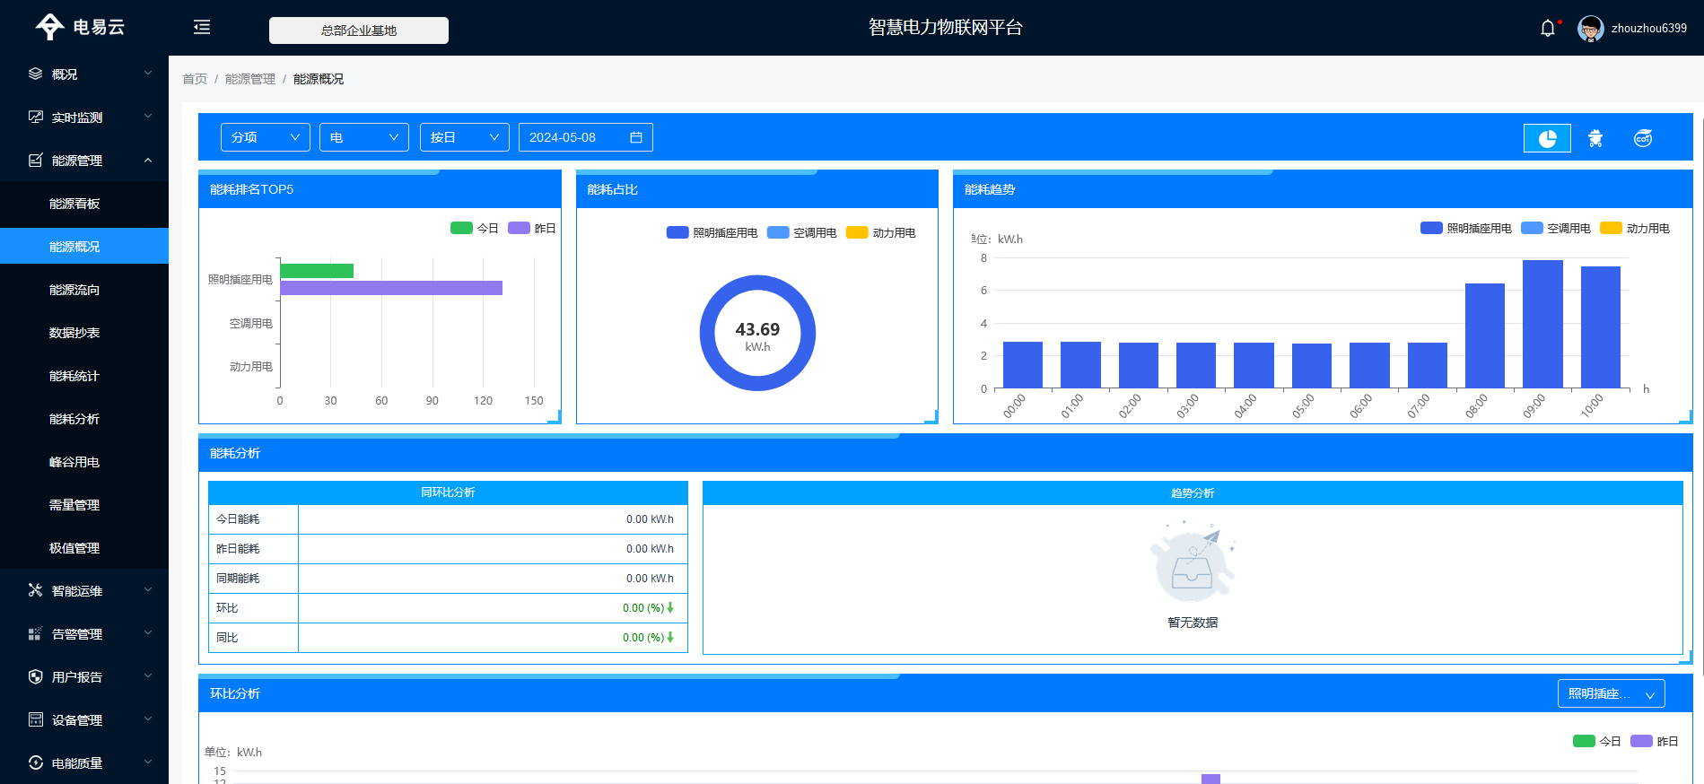
Task: Open the 分项 dropdown
Action: pos(266,137)
